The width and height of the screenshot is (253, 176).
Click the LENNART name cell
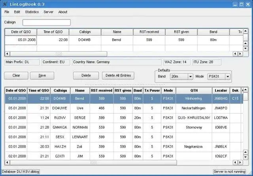(x=80, y=137)
